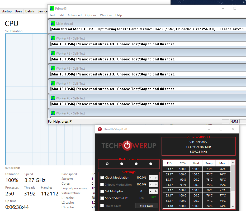Open the Test menu in Prime95
246x211 pixels.
pyautogui.click(x=52, y=15)
